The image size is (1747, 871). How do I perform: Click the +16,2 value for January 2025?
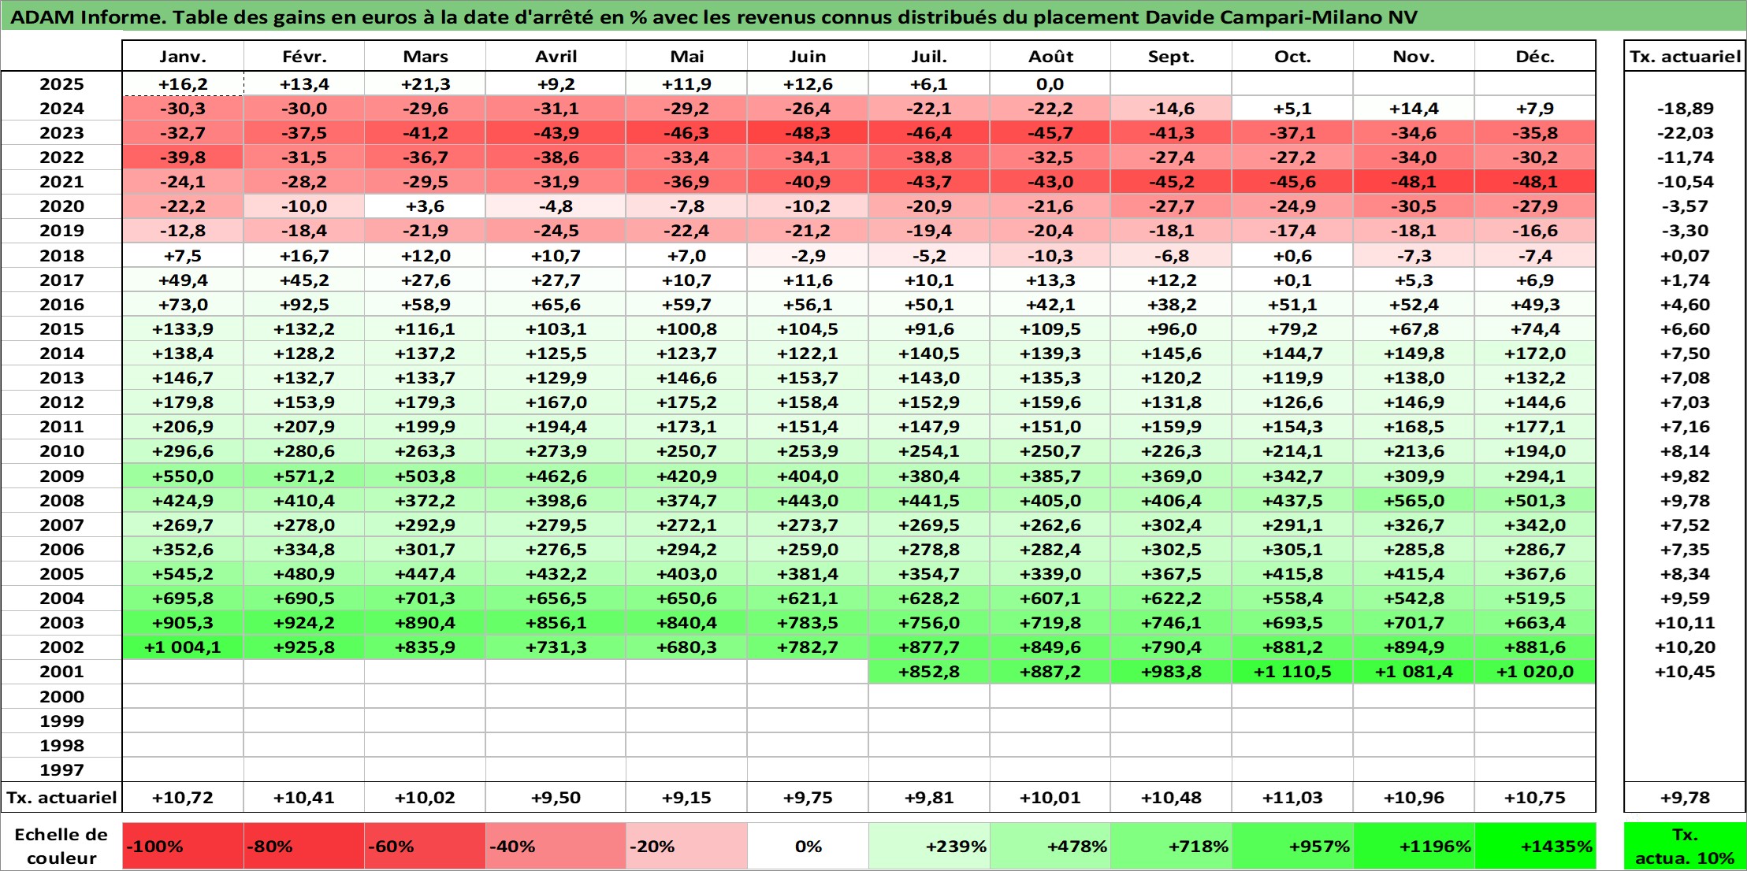pos(183,84)
